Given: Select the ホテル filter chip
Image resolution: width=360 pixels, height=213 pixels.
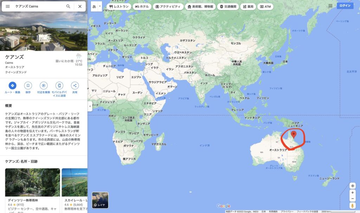Looking at the screenshot, I should pyautogui.click(x=142, y=7).
